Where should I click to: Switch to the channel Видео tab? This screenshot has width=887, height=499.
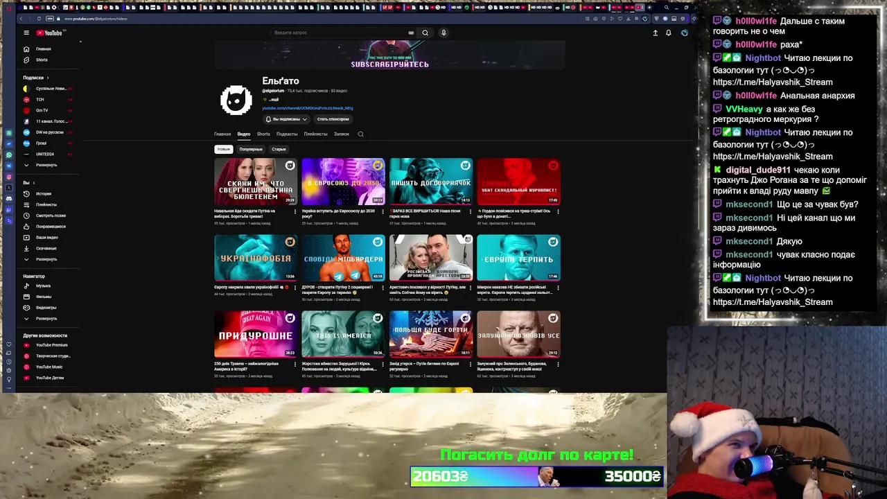[x=244, y=134]
